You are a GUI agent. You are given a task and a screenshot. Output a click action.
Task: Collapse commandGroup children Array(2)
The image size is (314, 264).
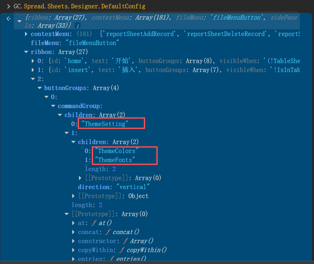click(x=60, y=115)
